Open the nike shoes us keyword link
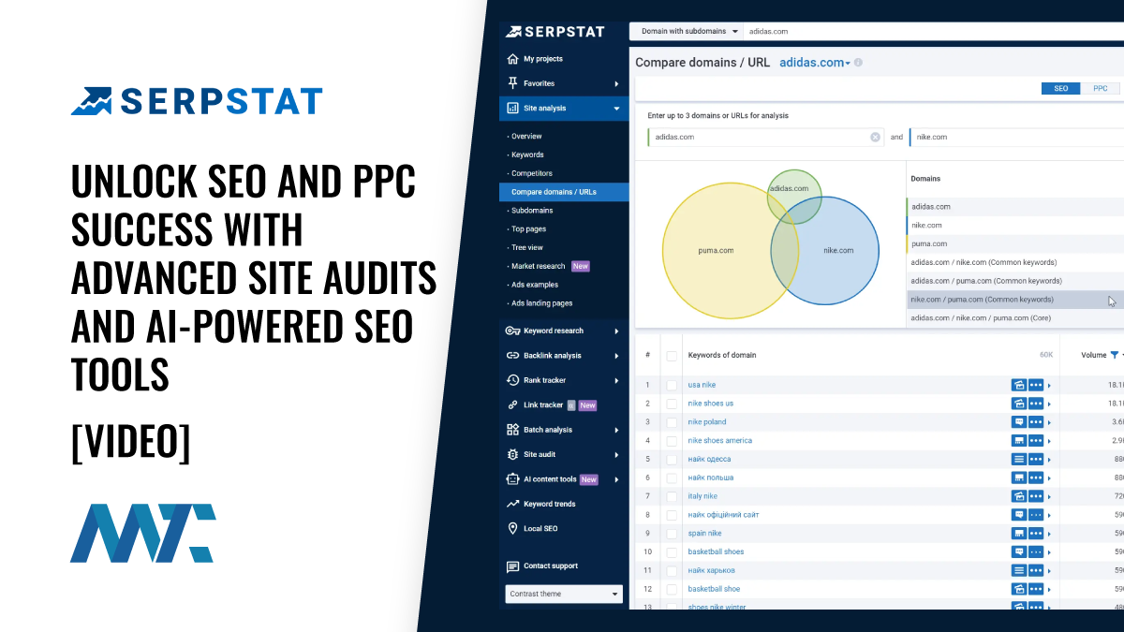Screen dimensions: 1124x632 pos(711,404)
